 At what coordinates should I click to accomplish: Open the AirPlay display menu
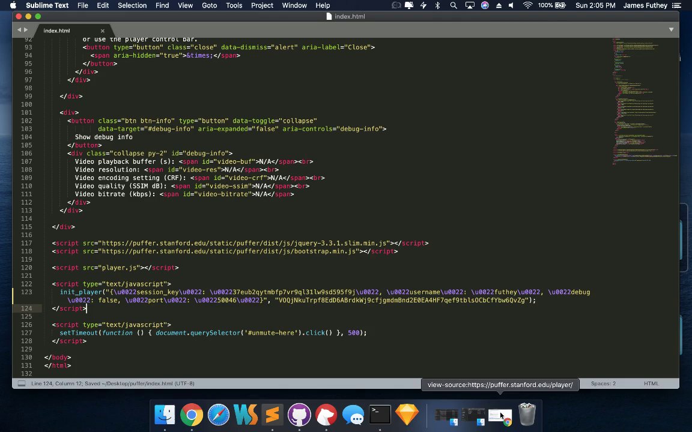pyautogui.click(x=470, y=5)
